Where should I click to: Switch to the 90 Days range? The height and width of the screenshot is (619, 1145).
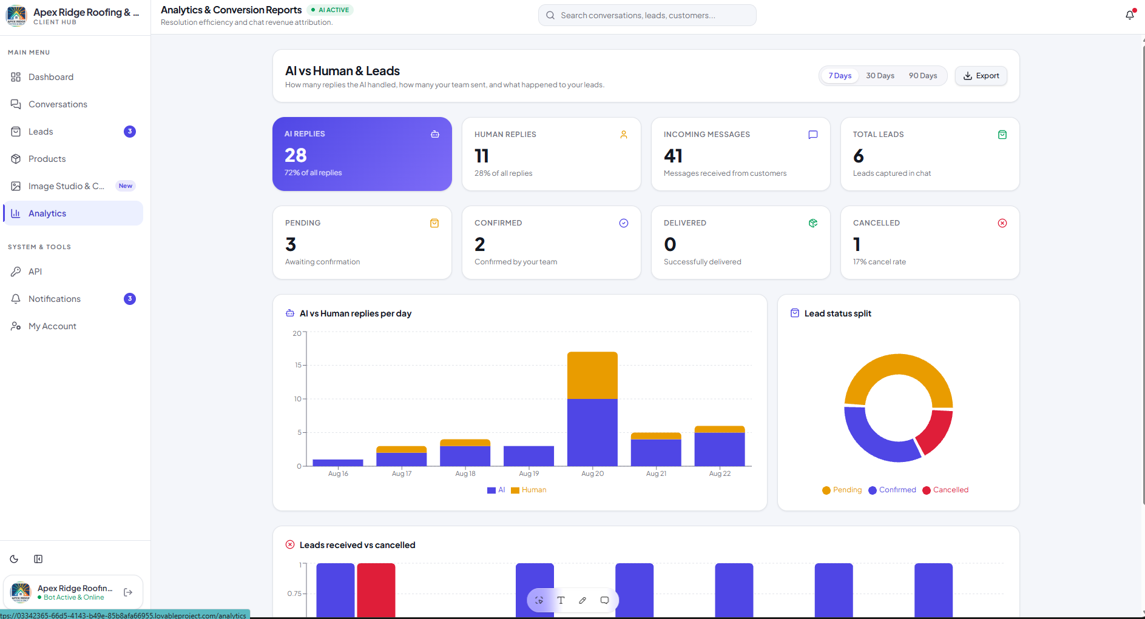(x=923, y=76)
